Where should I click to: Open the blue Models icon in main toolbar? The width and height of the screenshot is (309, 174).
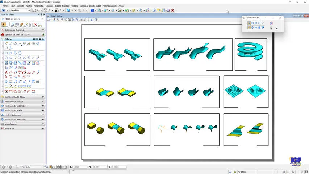pos(92,10)
